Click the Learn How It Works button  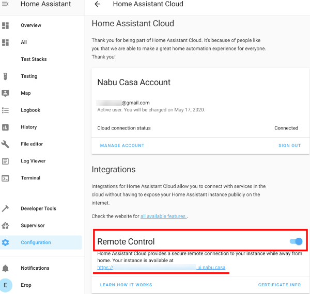[x=126, y=285]
